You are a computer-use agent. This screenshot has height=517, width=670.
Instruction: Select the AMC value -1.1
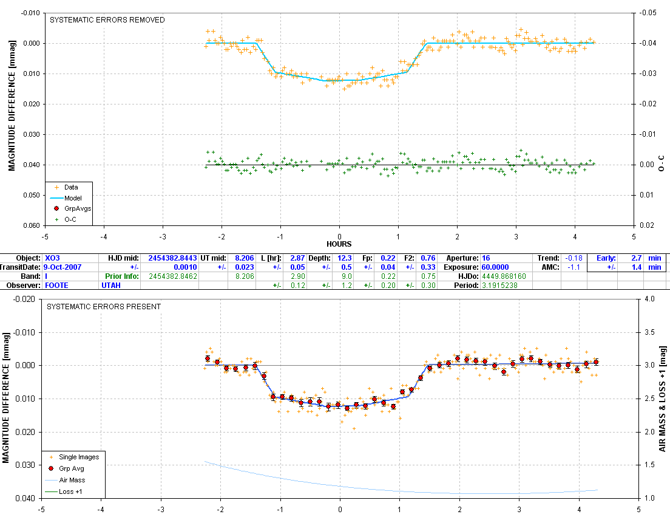coord(574,267)
